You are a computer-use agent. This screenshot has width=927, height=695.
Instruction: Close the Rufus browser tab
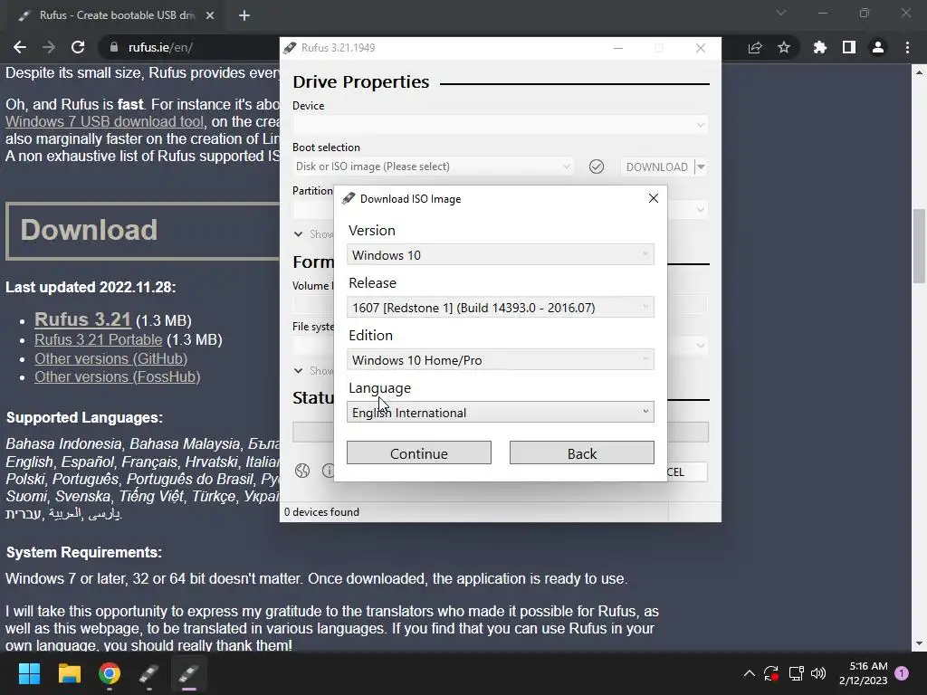210,15
